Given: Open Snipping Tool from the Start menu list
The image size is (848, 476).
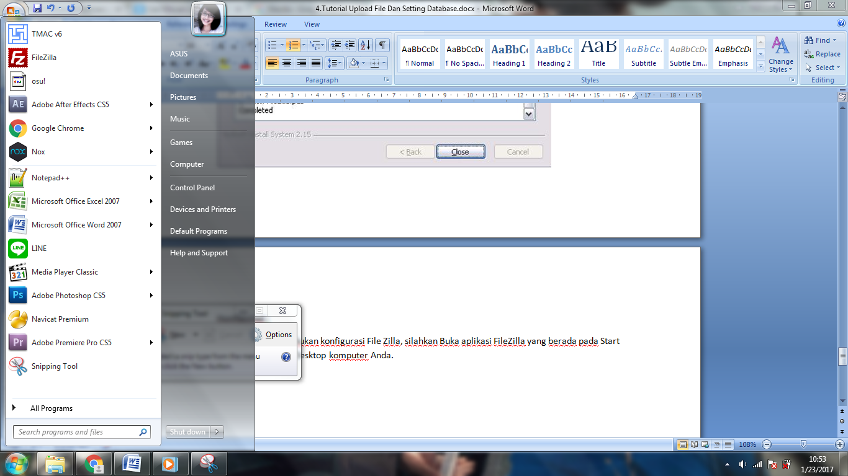Looking at the screenshot, I should coord(82,366).
